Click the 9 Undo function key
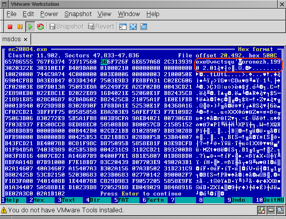 point(240,200)
